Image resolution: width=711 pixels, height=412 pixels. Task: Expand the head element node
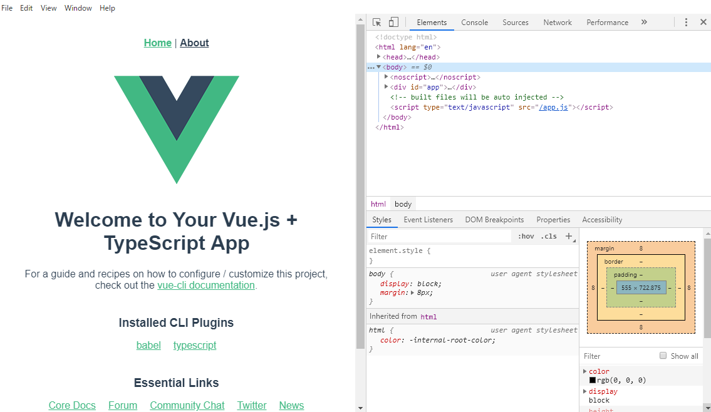pyautogui.click(x=378, y=56)
